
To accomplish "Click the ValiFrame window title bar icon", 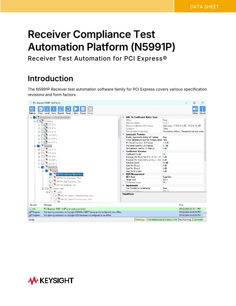I will (30, 103).
